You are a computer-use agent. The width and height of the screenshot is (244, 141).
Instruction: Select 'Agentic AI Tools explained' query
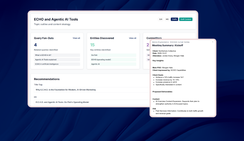point(57,60)
